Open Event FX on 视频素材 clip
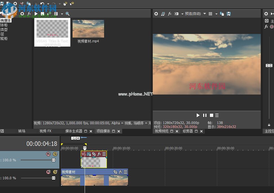This screenshot has width=274, height=193. pos(120,172)
